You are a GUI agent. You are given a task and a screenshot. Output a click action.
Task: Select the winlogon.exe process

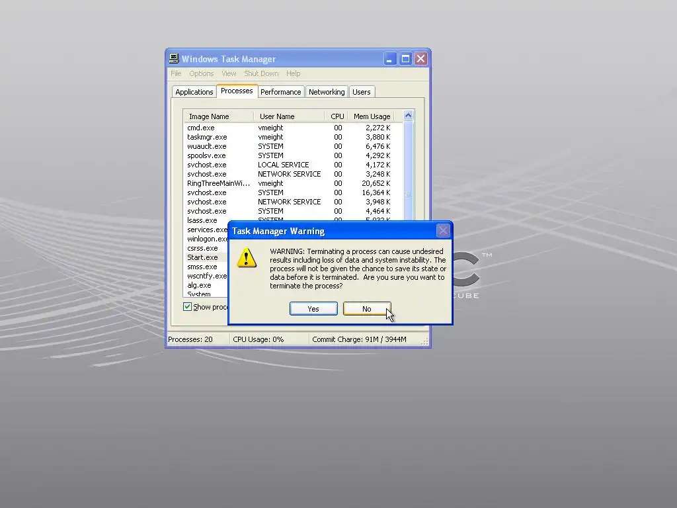pyautogui.click(x=206, y=239)
